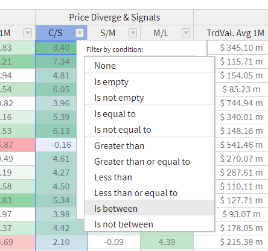Click the $ 270.07 m trade value cell
This screenshot has width=268, height=251.
241,159
